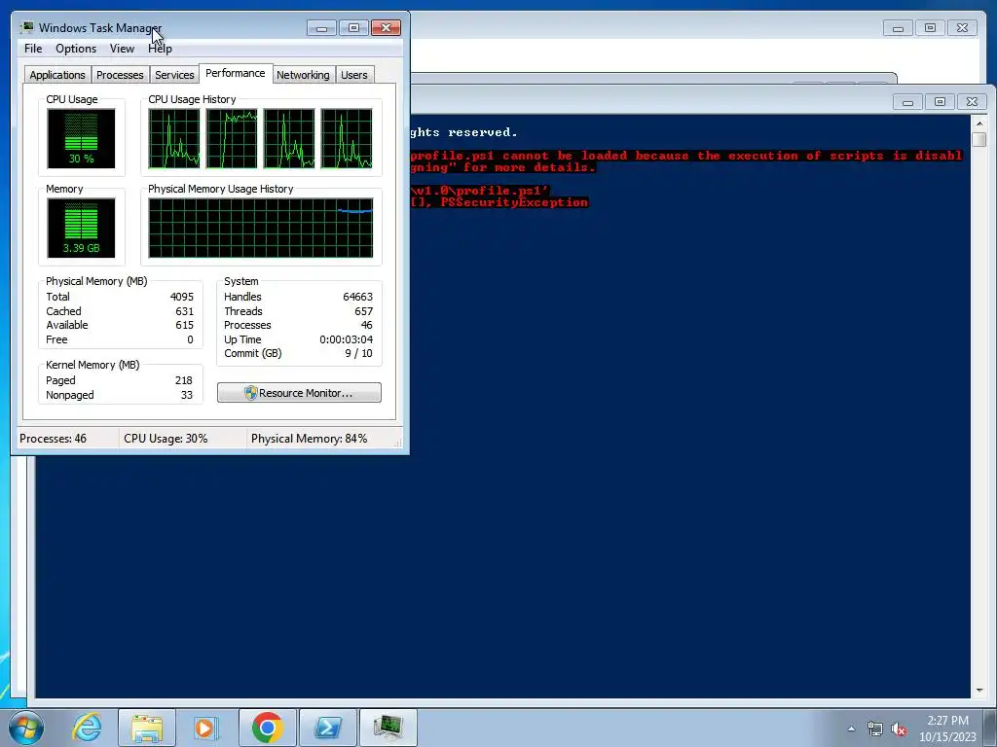The image size is (997, 747).
Task: Launch Windows Media Player from the taskbar
Action: click(x=205, y=728)
